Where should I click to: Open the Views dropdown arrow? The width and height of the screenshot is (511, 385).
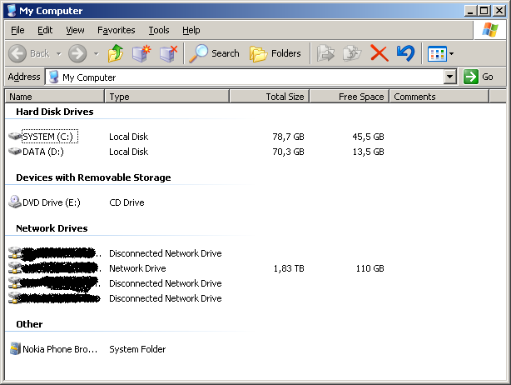[x=451, y=54]
